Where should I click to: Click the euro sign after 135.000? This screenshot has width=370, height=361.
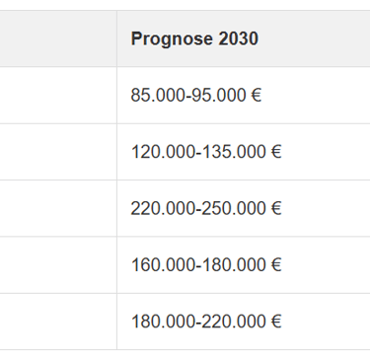(276, 152)
